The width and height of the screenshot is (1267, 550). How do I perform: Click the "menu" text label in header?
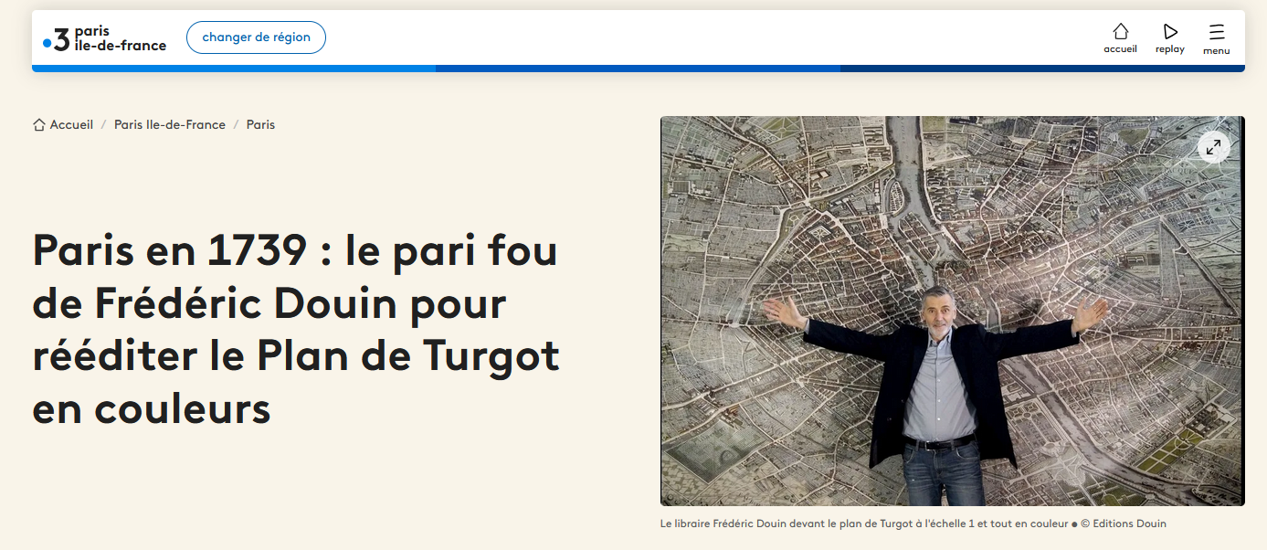pyautogui.click(x=1217, y=51)
